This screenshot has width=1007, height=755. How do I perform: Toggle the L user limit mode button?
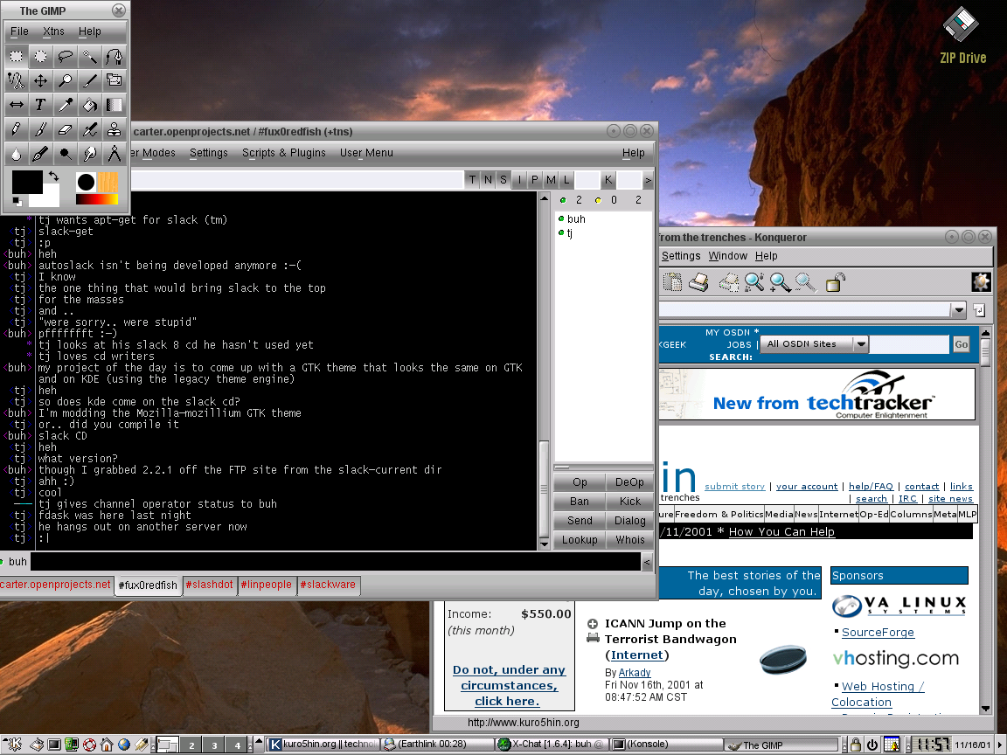[566, 180]
